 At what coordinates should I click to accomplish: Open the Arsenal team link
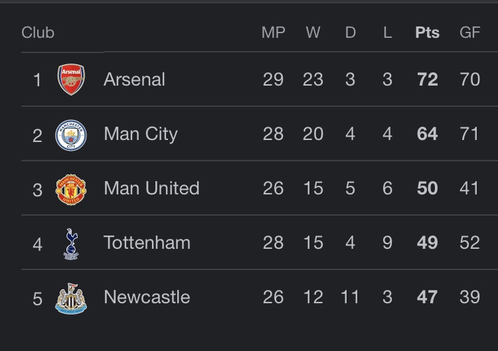(134, 80)
